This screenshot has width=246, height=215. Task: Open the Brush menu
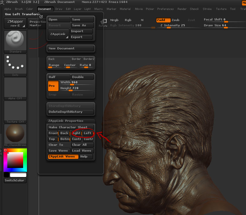[19, 9]
